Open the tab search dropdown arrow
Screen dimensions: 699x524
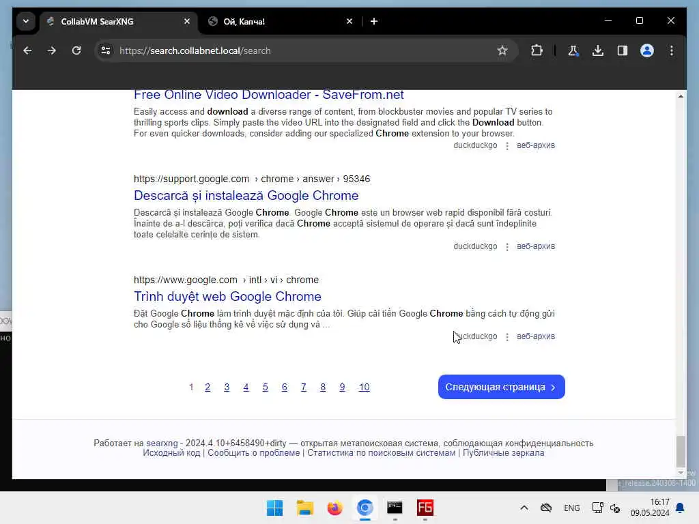coord(26,21)
